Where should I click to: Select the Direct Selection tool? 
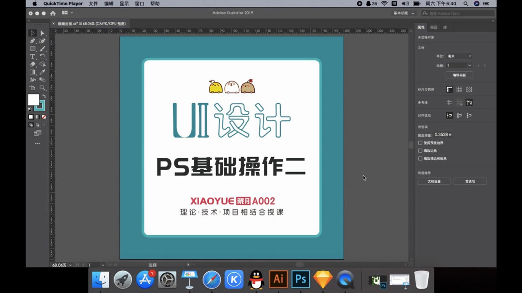(43, 33)
